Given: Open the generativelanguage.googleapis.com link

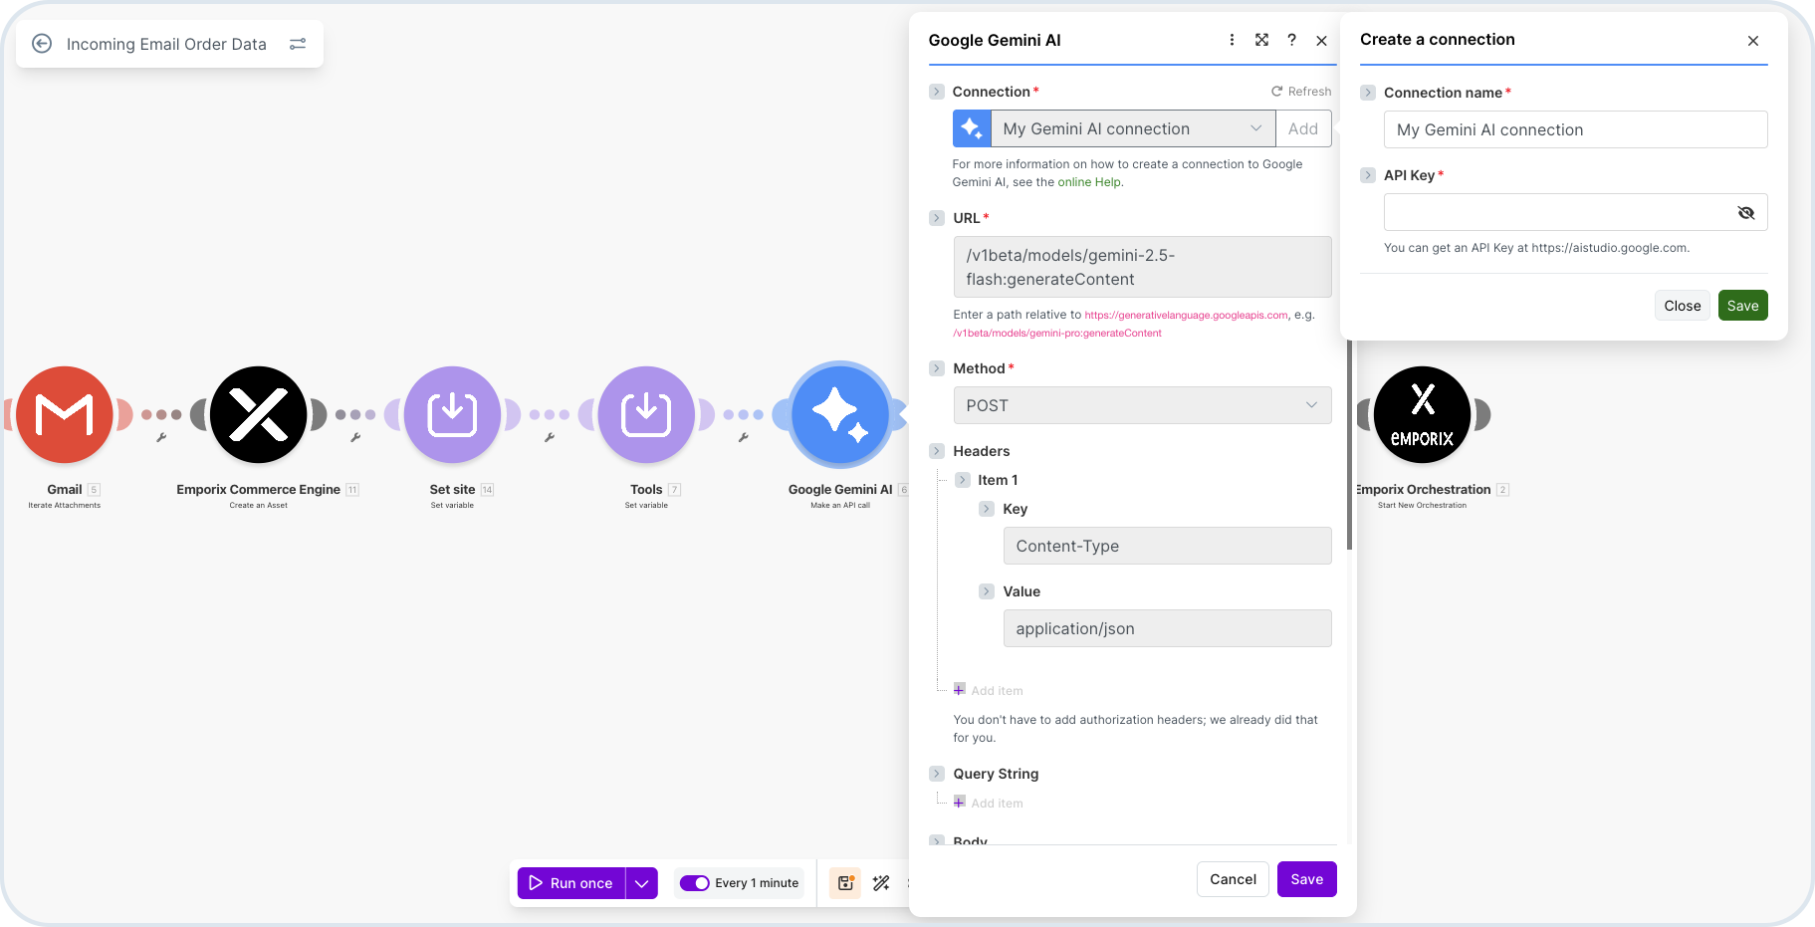Looking at the screenshot, I should 1187,315.
